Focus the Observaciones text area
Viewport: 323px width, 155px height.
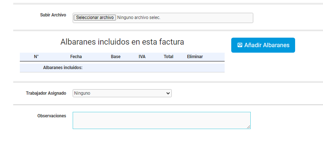(x=161, y=121)
